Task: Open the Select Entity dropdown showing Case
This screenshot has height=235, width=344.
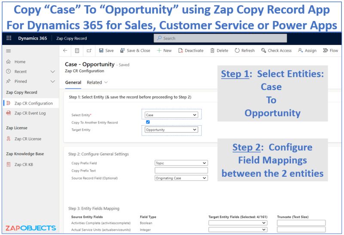Action: pos(171,115)
